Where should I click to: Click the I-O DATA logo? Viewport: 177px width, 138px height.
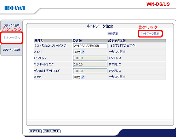(15, 8)
